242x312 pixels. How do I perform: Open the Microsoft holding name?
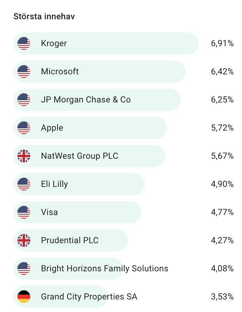tap(60, 72)
